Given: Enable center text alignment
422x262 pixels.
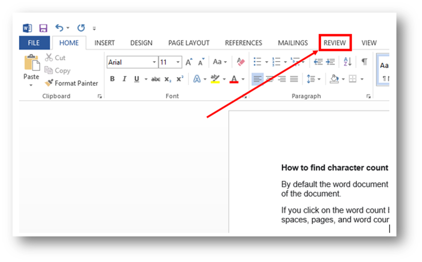Looking at the screenshot, I should 270,79.
